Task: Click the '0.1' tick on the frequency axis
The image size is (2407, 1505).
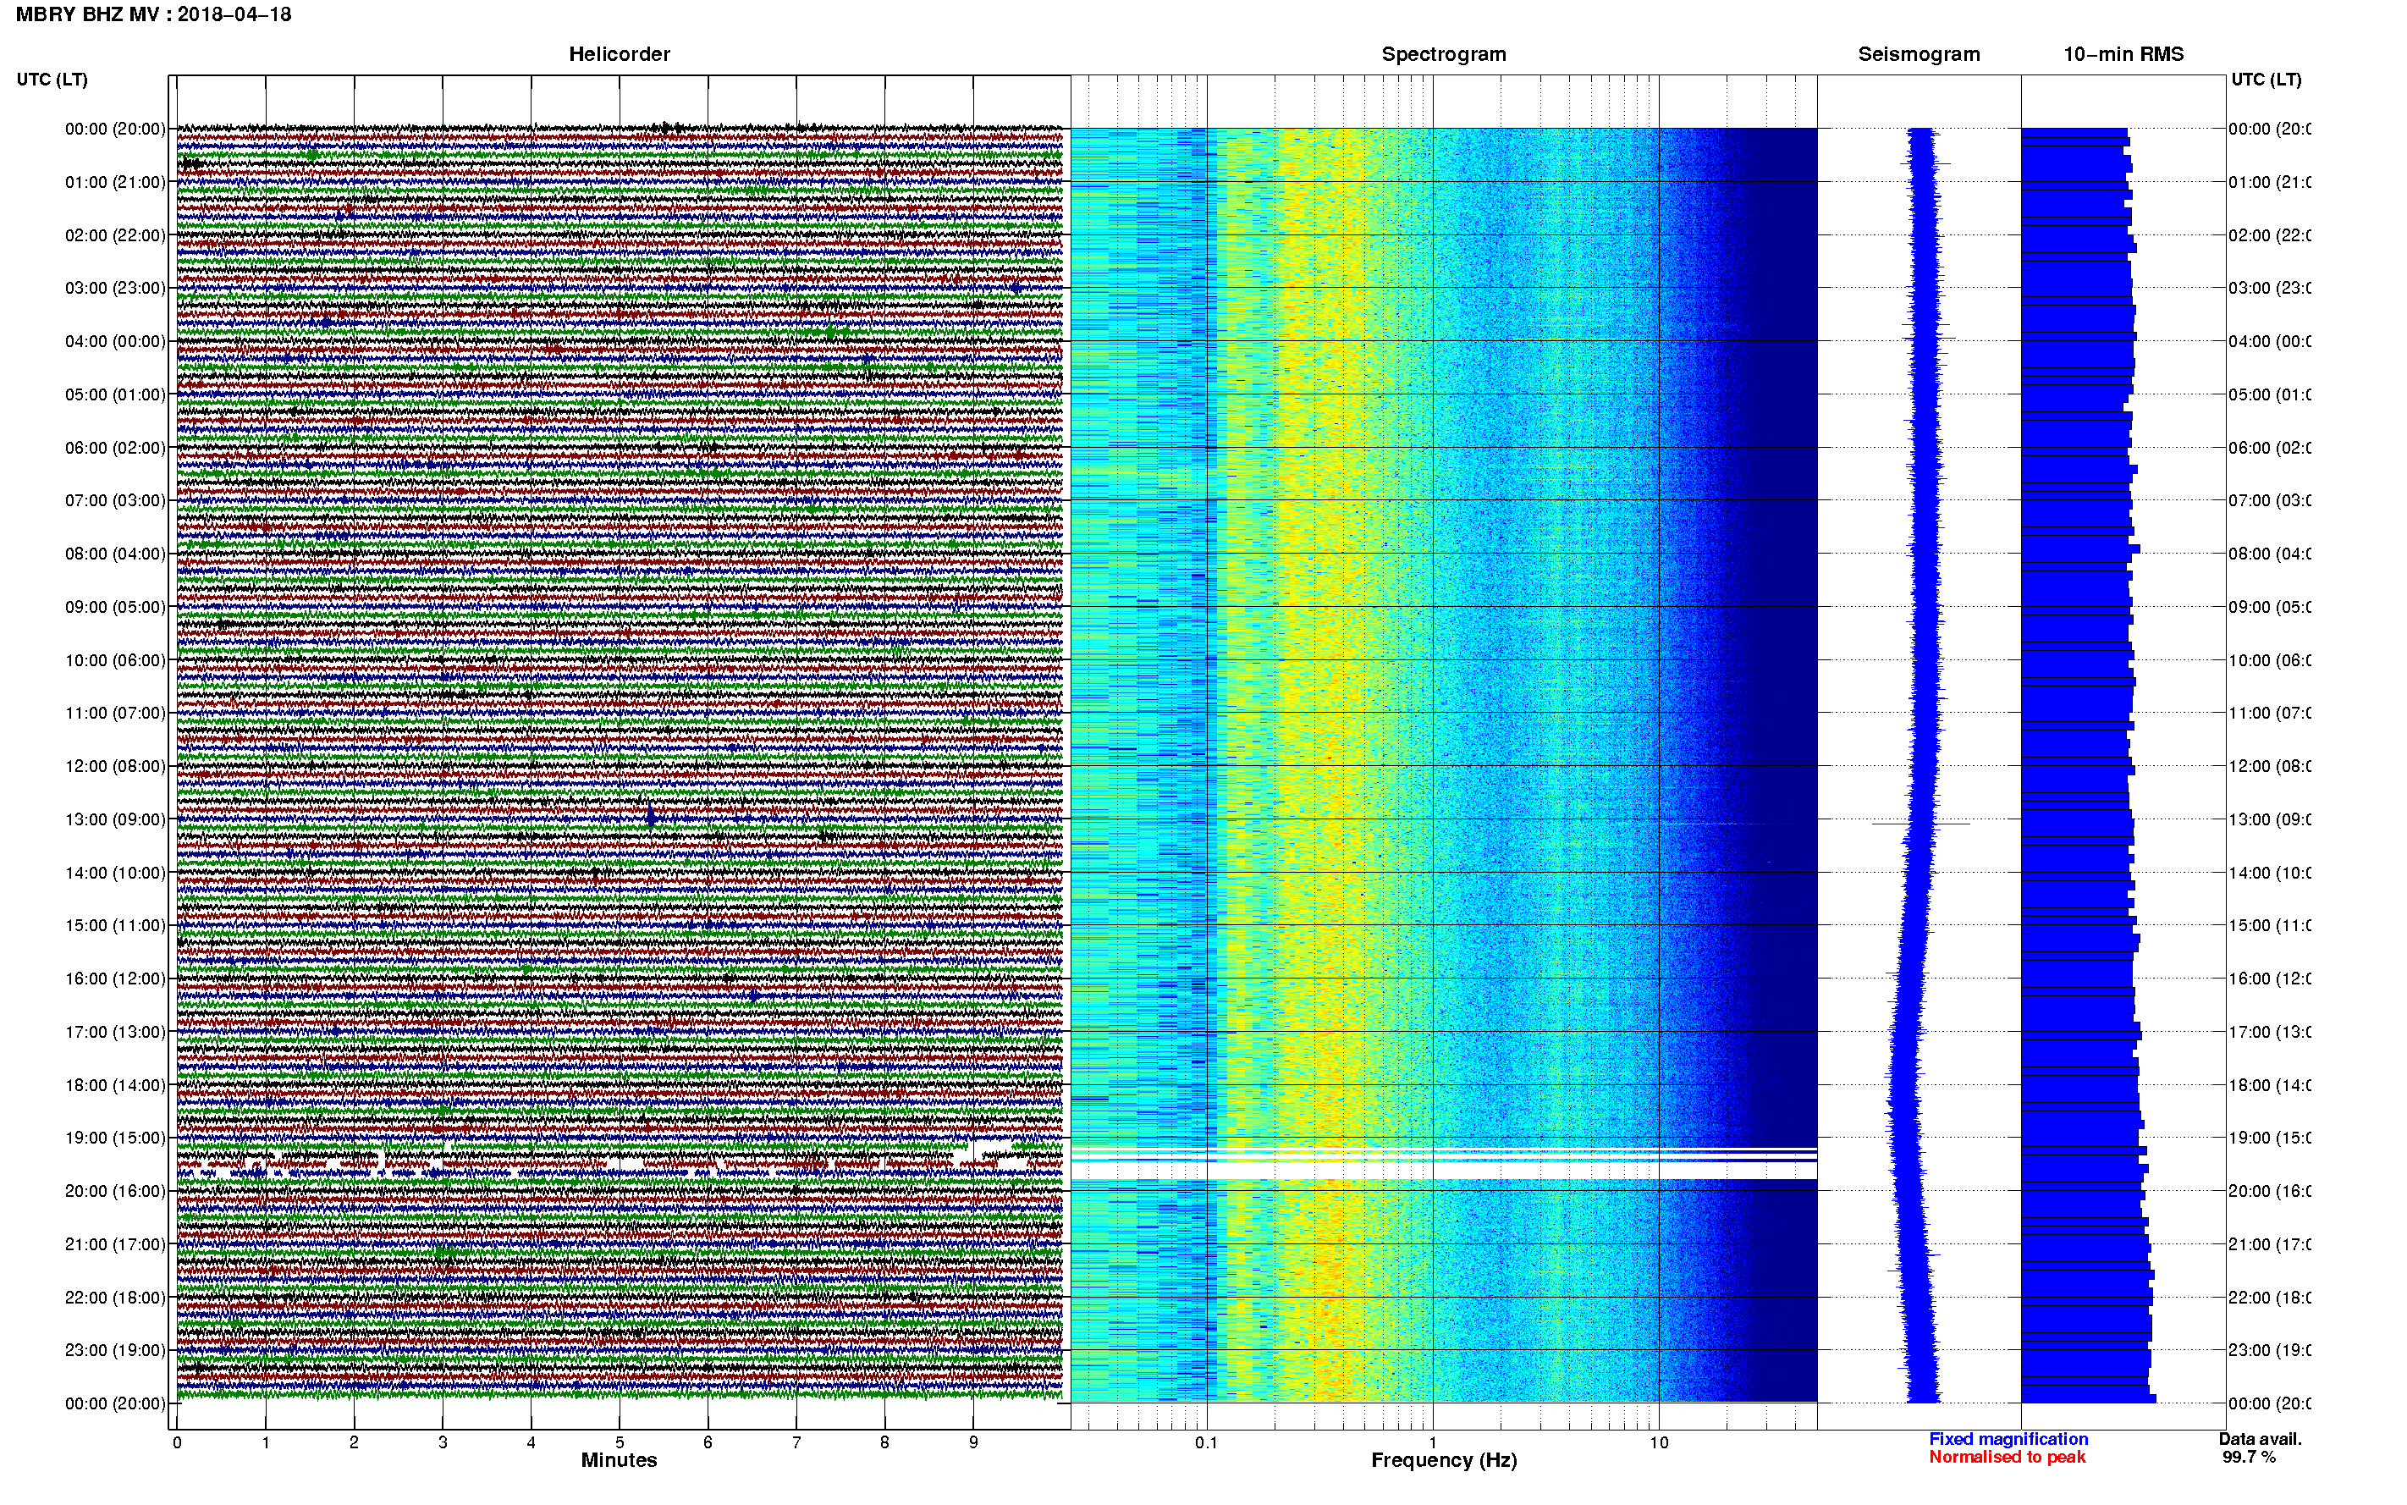Action: [x=1206, y=1442]
